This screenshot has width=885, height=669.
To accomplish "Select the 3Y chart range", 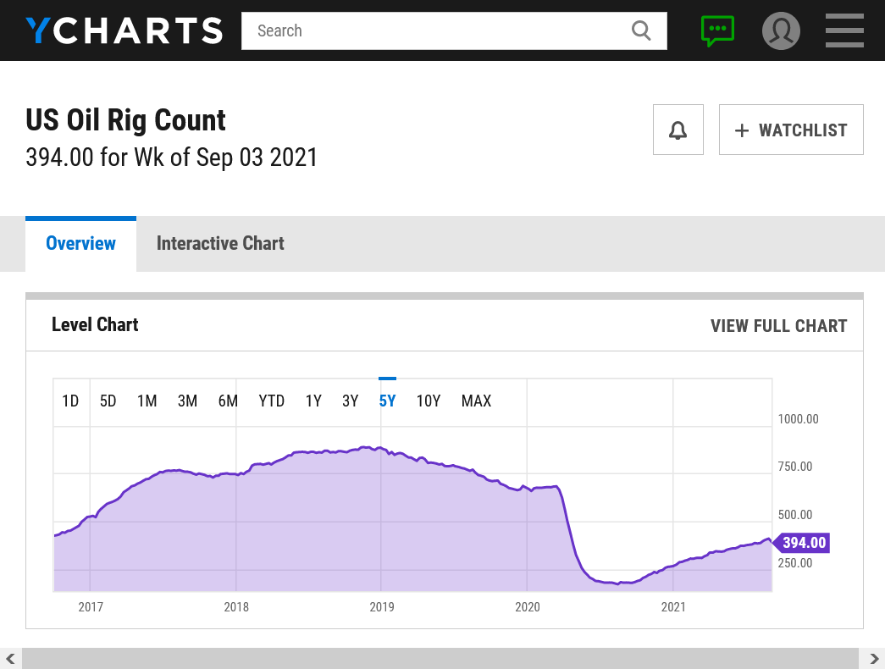I will (x=350, y=401).
